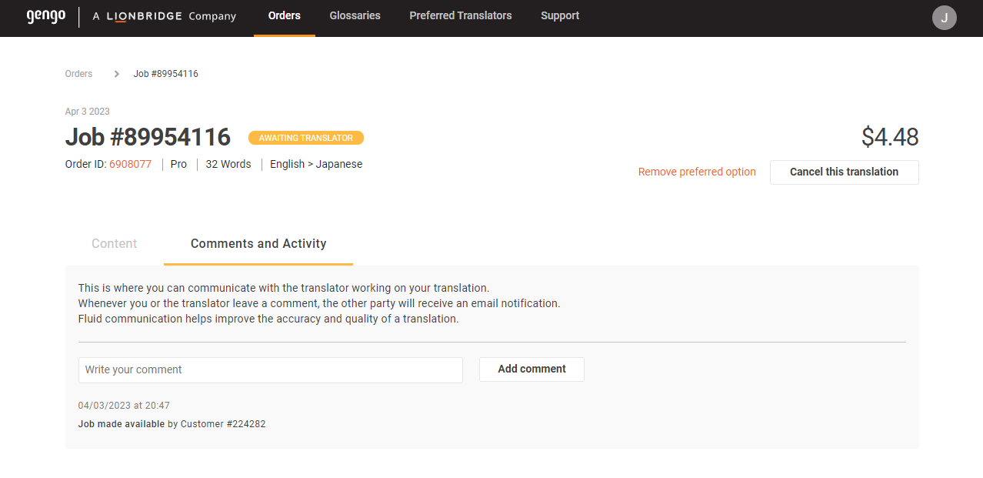Click the Lionbridge Company logo text

point(164,16)
